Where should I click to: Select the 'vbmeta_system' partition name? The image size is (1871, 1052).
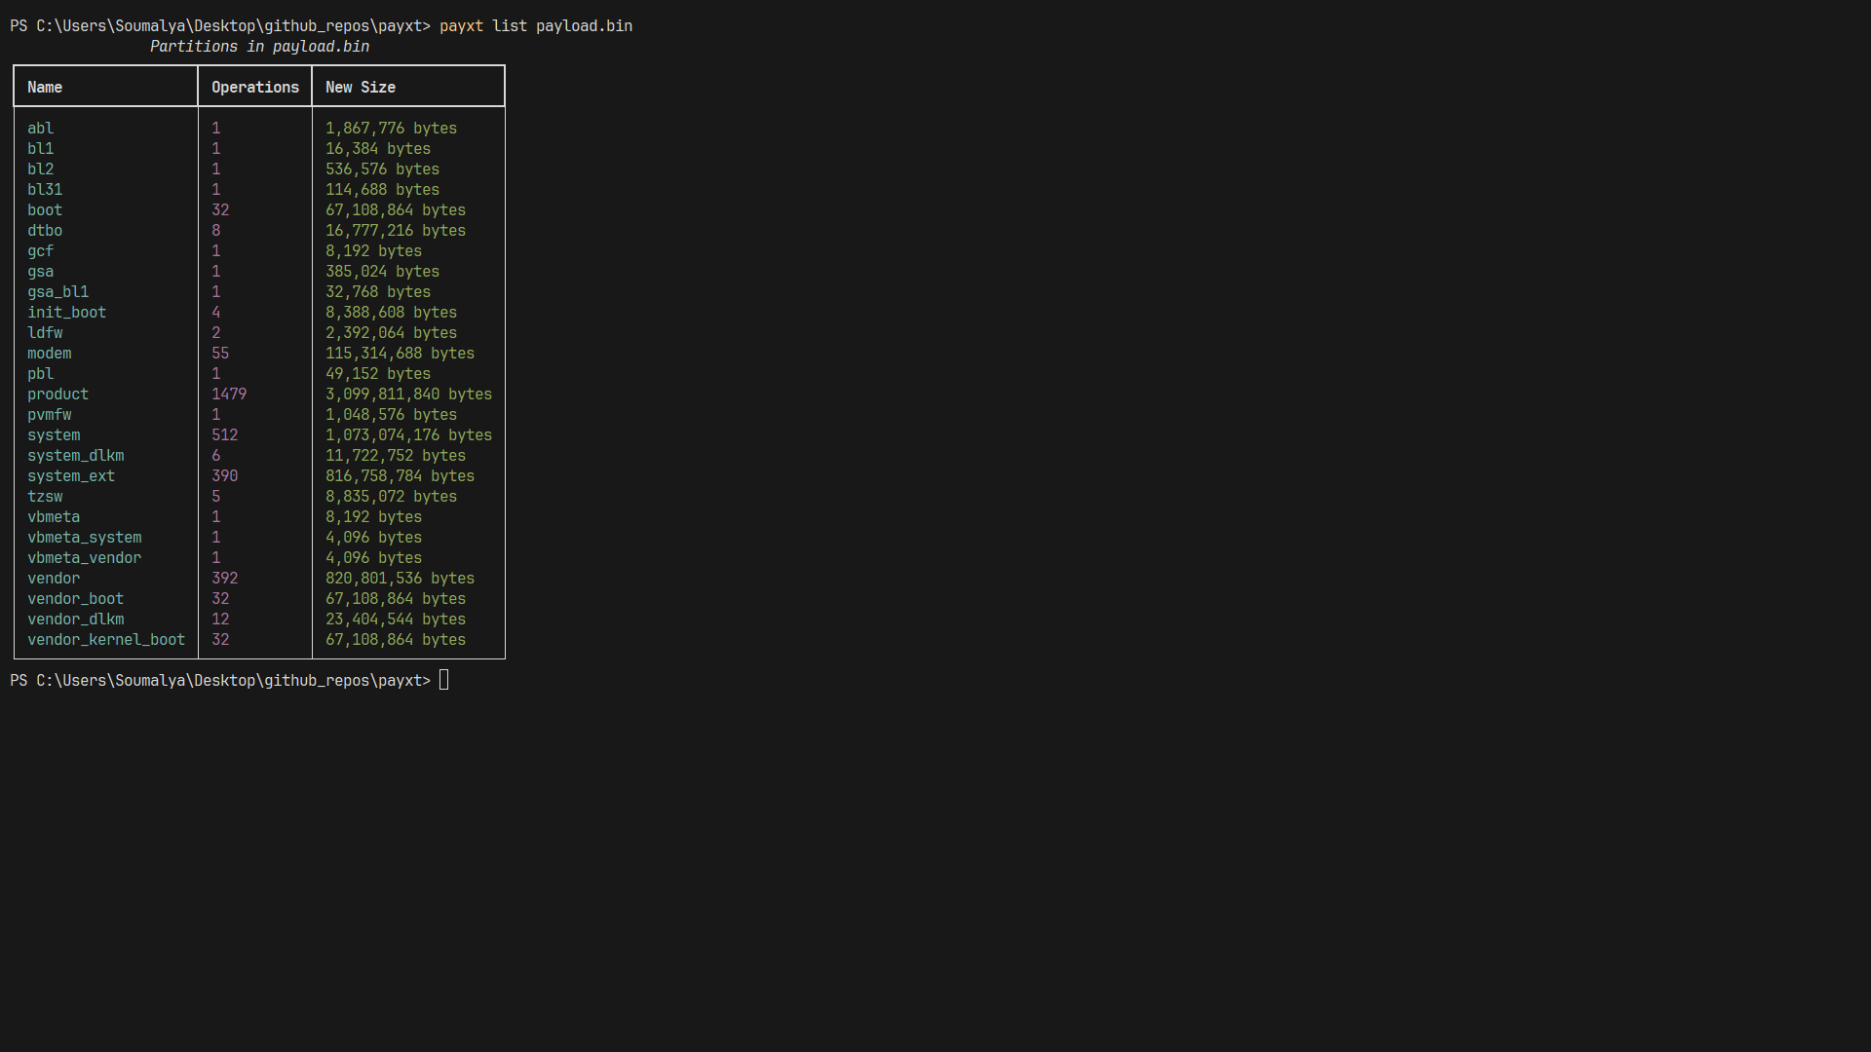pos(85,538)
